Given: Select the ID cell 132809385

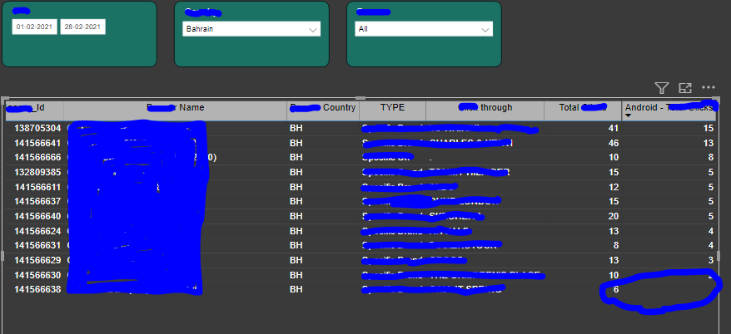Looking at the screenshot, I should tap(37, 173).
